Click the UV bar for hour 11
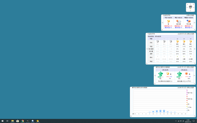Screen dimensions: 197x123 click(157, 111)
